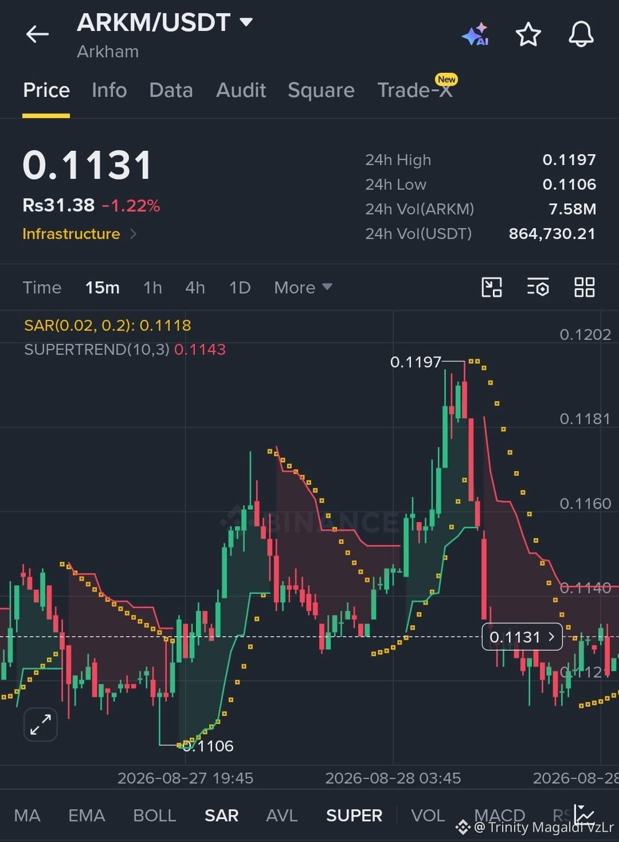Switch to the Data tab
Image resolution: width=619 pixels, height=842 pixels.
coord(171,90)
